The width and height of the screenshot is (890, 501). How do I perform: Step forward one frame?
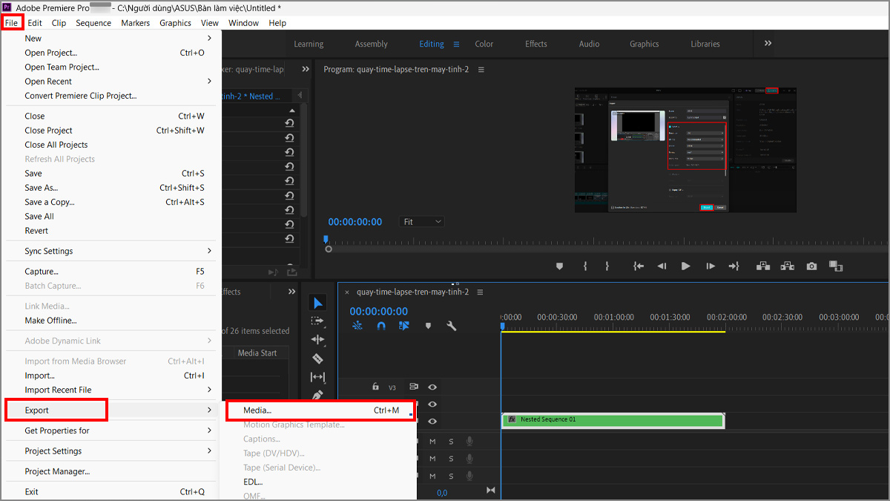click(x=711, y=266)
